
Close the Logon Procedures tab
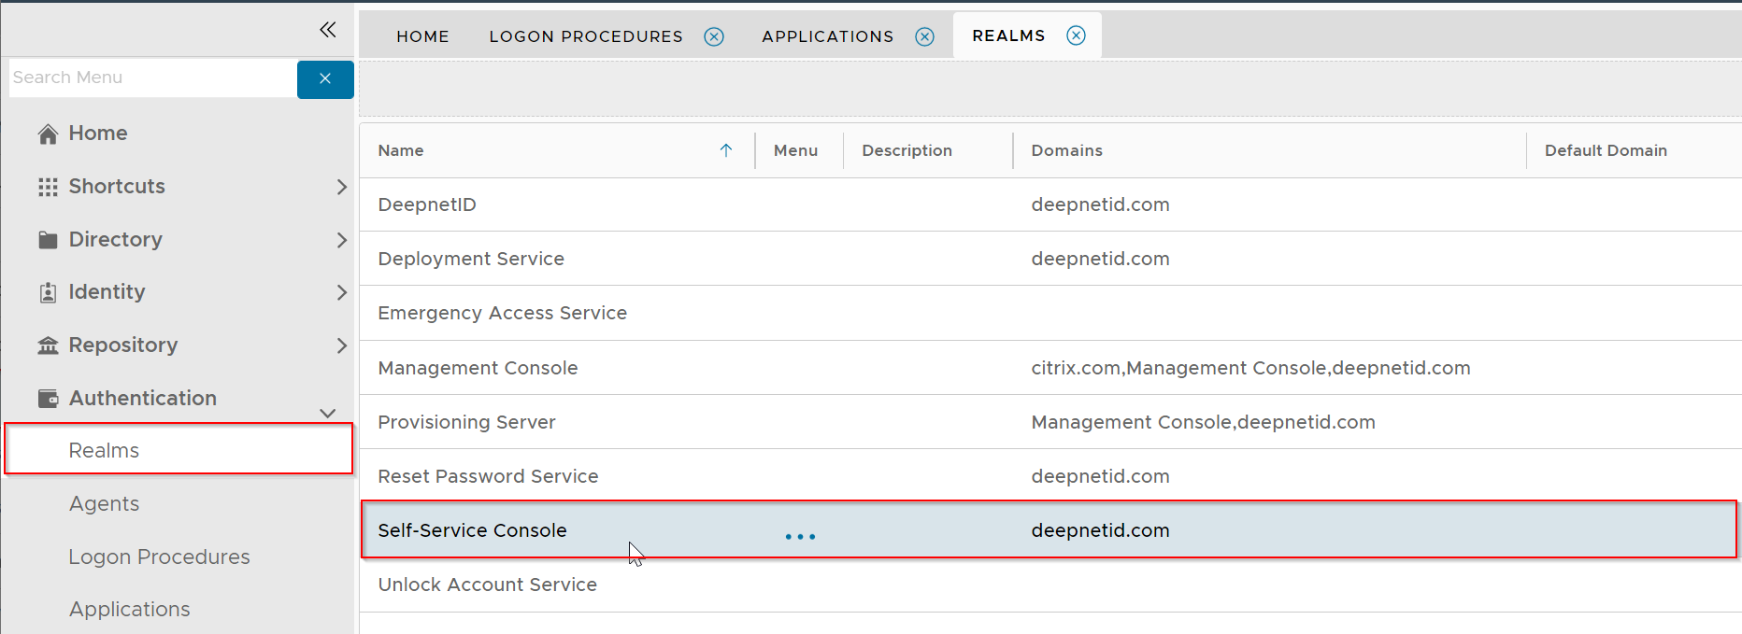[714, 36]
